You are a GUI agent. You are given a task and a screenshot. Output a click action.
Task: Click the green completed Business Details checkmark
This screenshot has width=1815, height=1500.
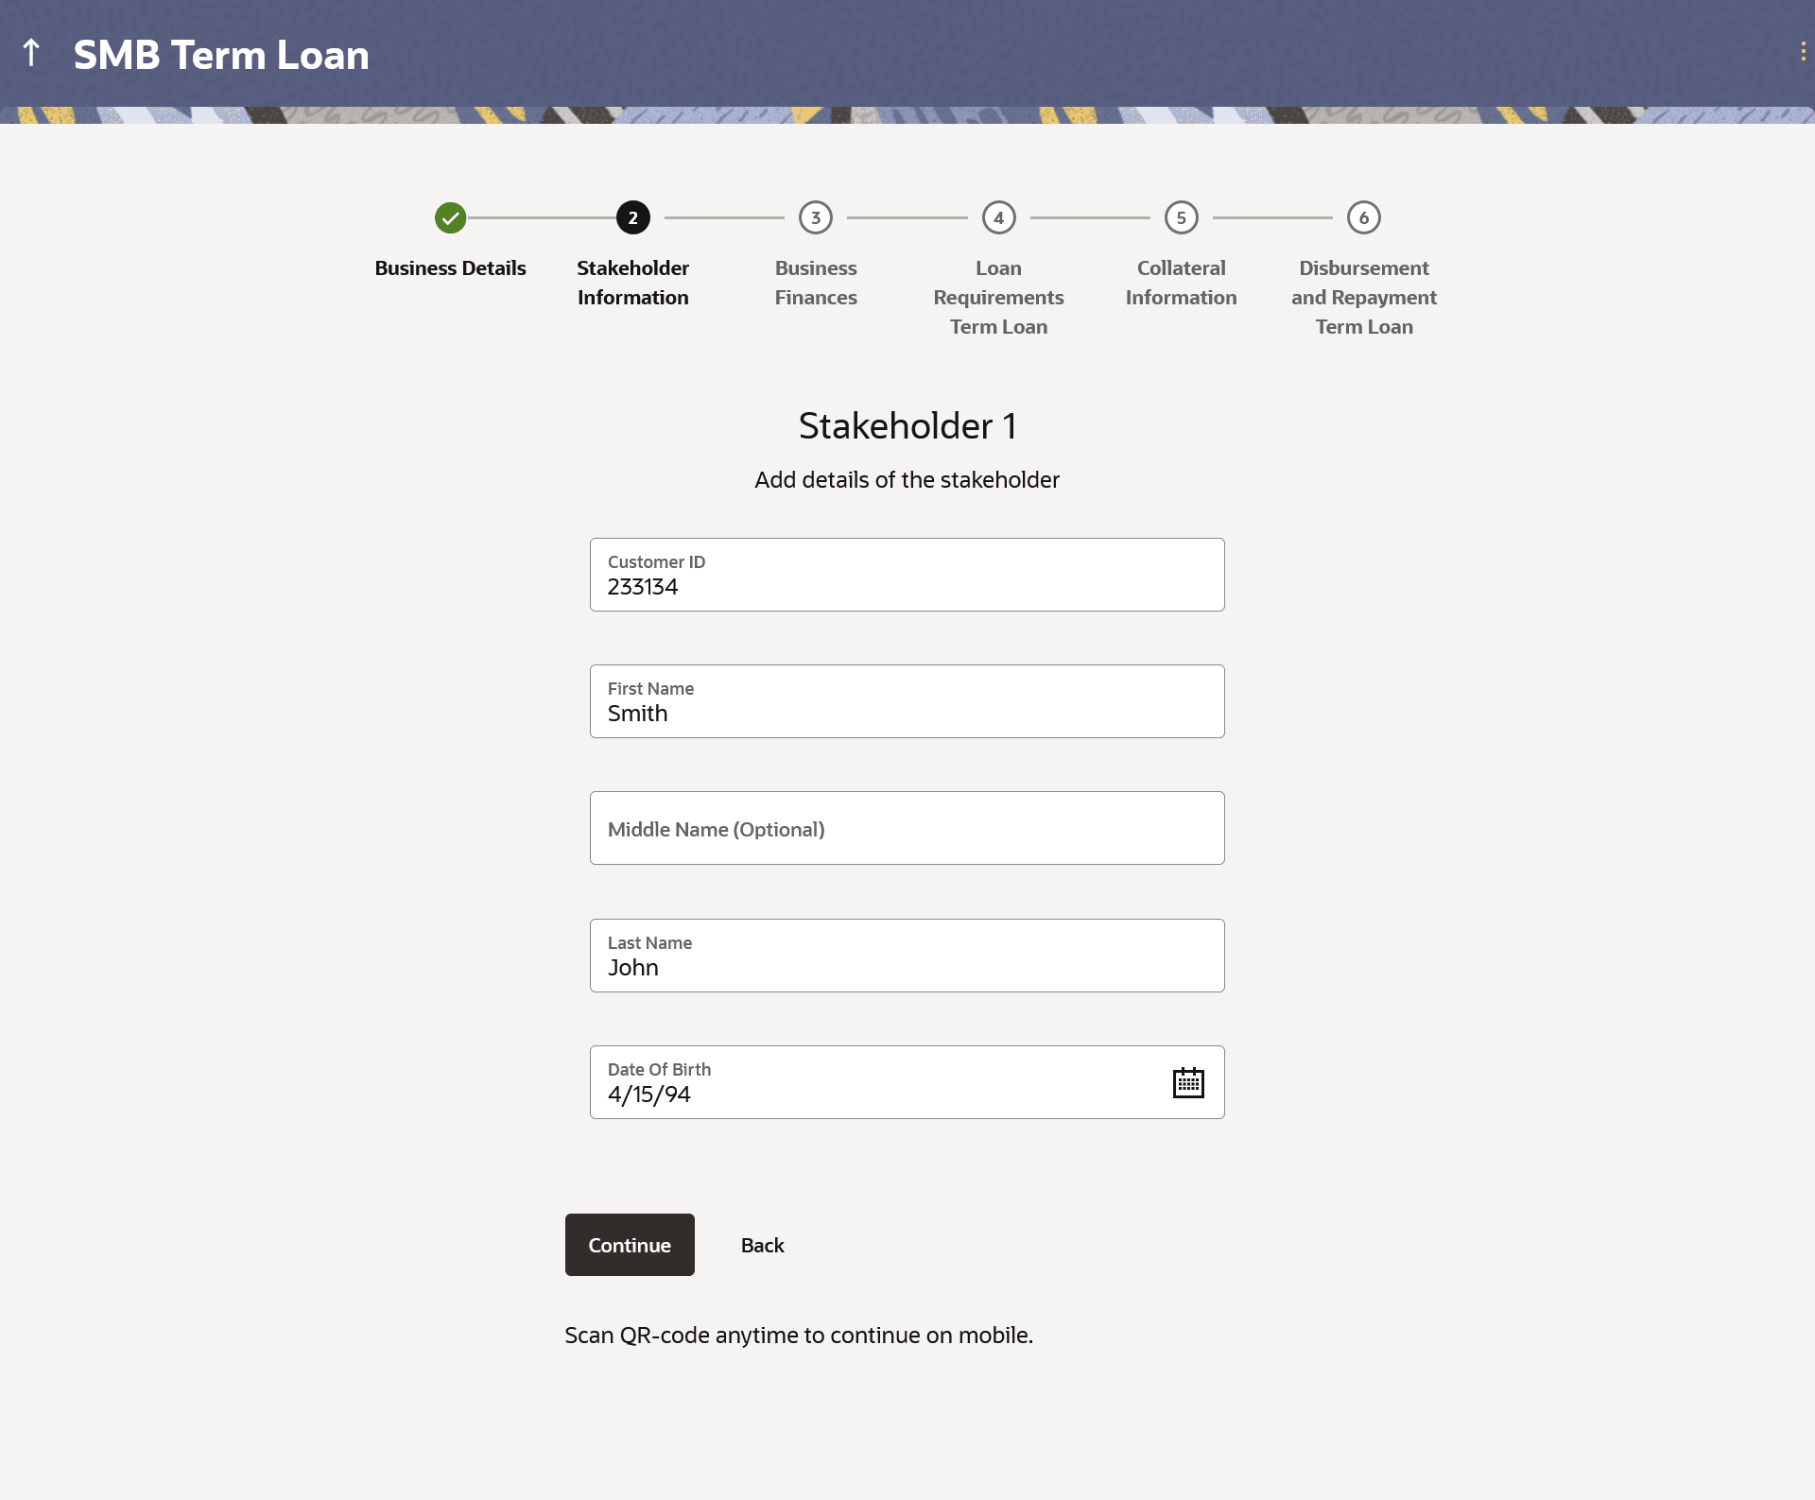pos(450,217)
